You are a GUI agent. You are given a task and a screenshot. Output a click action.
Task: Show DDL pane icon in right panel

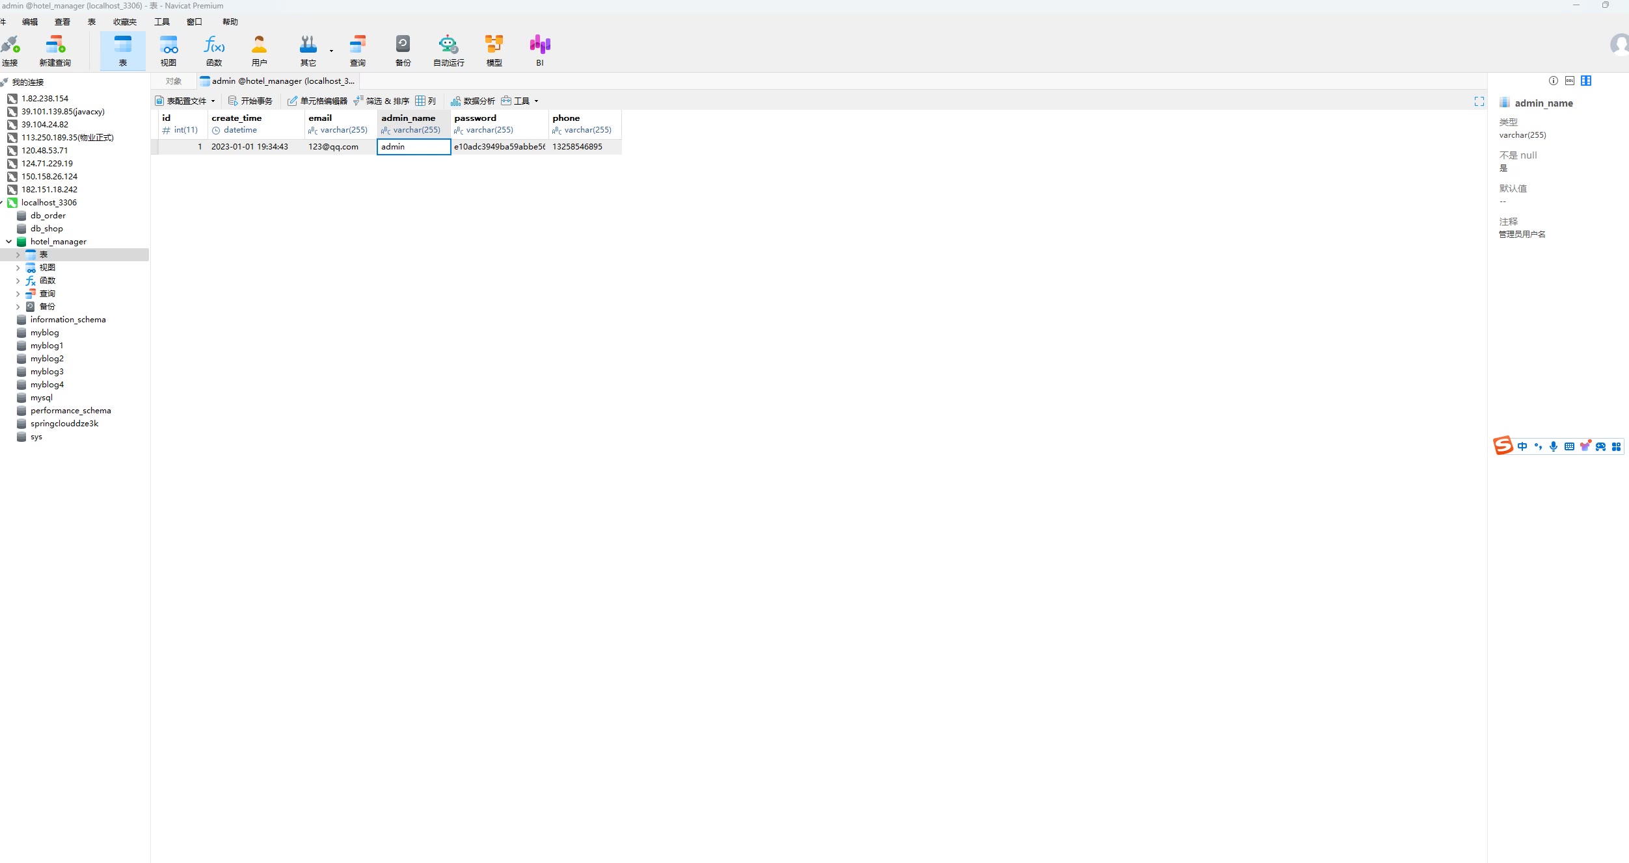[1569, 81]
